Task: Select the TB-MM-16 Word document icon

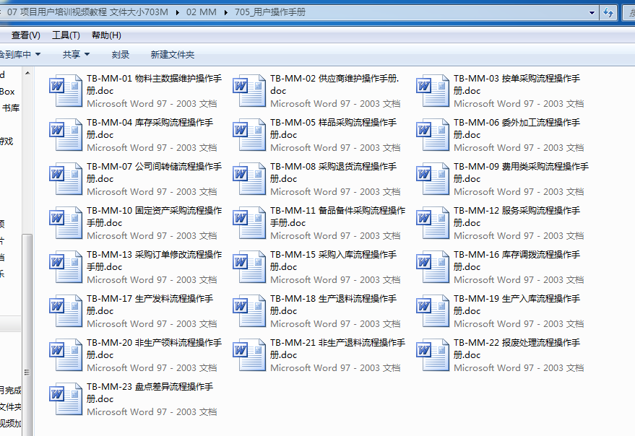Action: (433, 267)
